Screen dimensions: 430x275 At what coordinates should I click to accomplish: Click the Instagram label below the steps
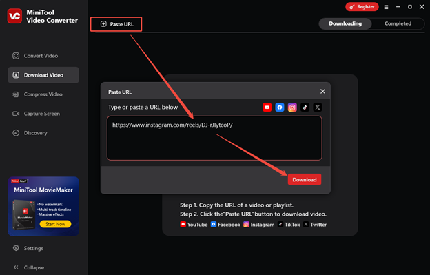point(262,225)
